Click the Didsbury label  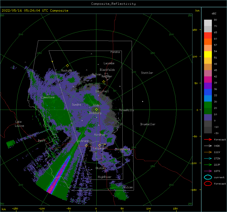(95, 113)
